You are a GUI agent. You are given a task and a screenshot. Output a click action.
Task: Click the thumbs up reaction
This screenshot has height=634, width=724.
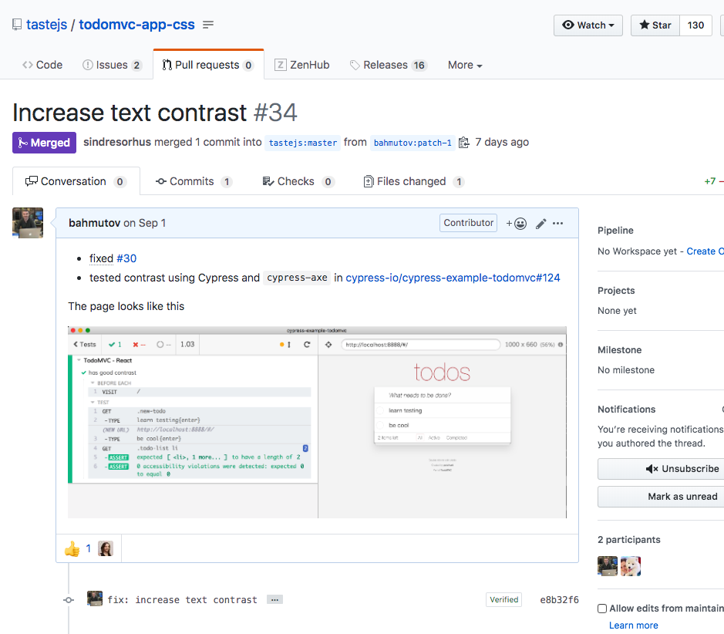coord(72,548)
